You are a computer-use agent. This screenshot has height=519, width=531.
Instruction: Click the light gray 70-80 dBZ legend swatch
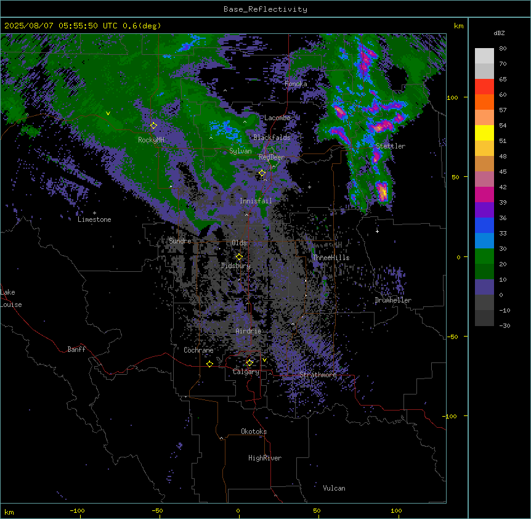pos(484,56)
